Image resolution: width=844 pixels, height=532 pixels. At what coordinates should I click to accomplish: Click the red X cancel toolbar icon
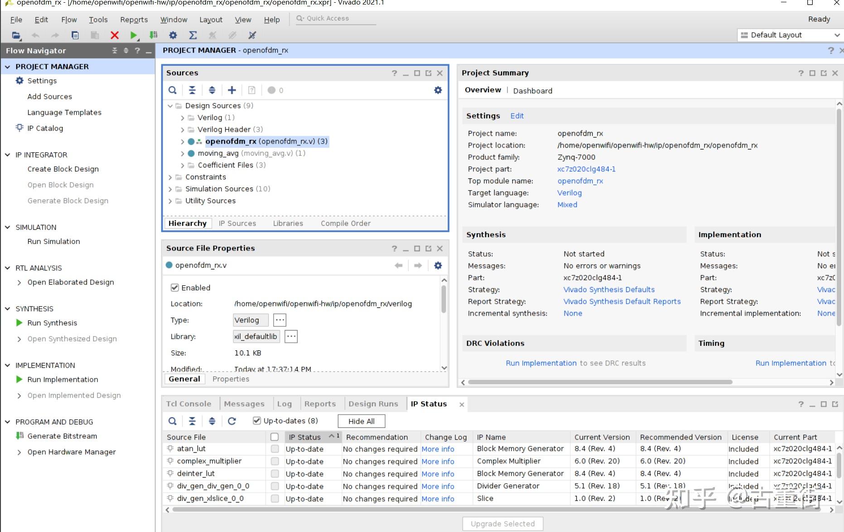(x=115, y=35)
